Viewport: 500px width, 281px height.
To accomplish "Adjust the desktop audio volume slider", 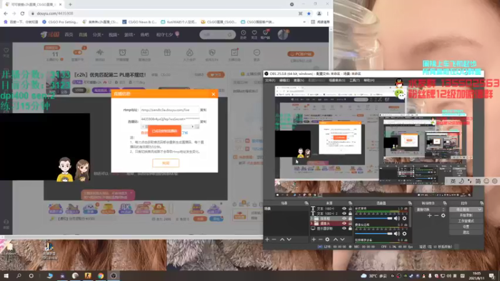I will point(373,219).
